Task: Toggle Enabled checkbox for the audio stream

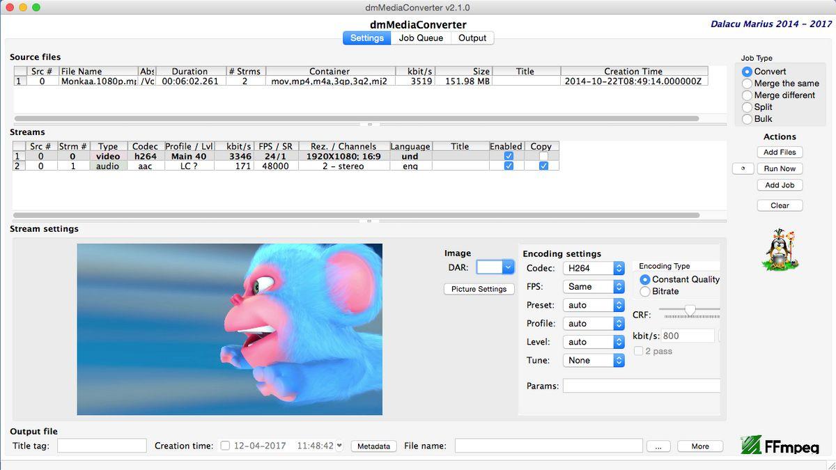Action: (x=509, y=166)
